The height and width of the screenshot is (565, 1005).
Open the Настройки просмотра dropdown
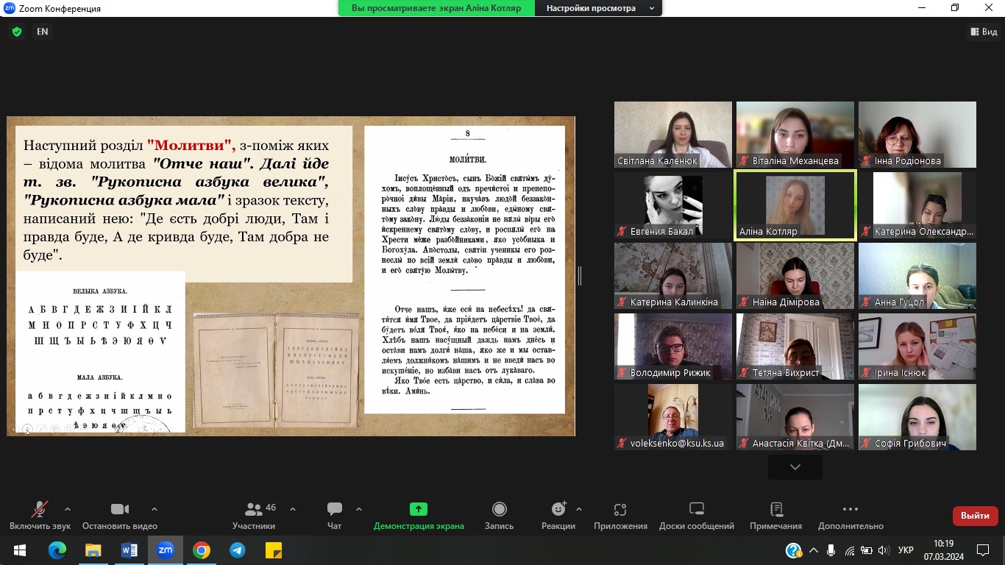(x=600, y=8)
